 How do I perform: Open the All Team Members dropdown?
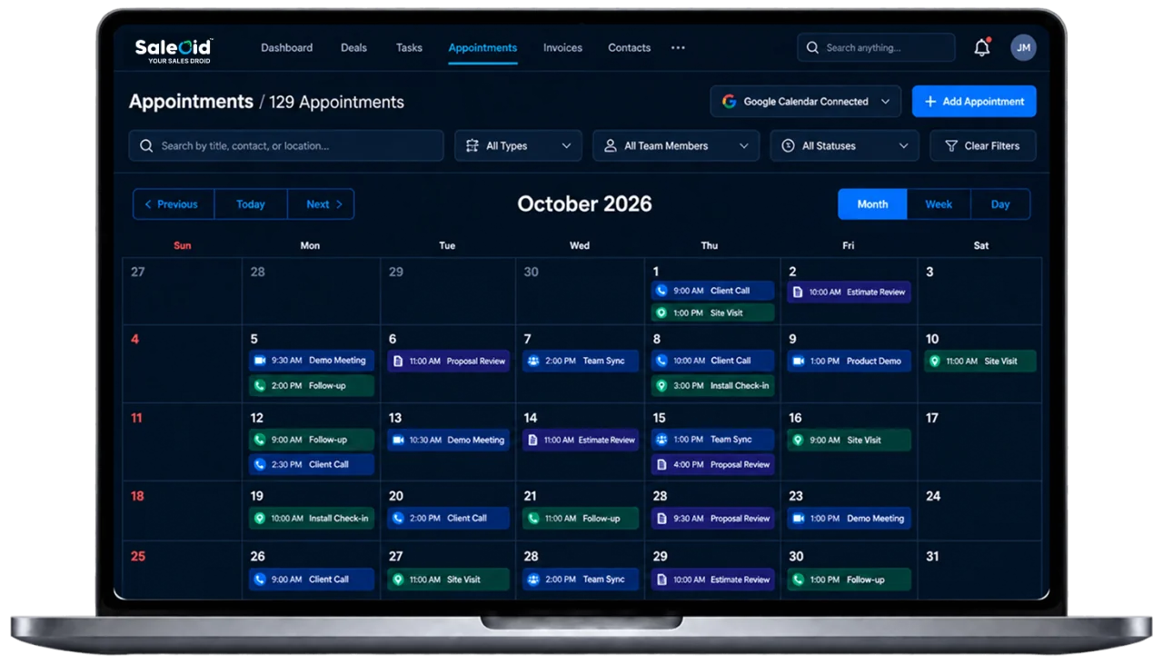coord(676,145)
